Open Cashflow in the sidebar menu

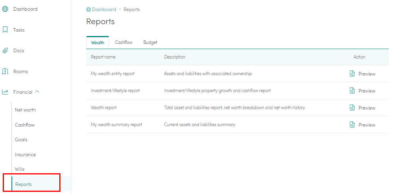(x=25, y=125)
